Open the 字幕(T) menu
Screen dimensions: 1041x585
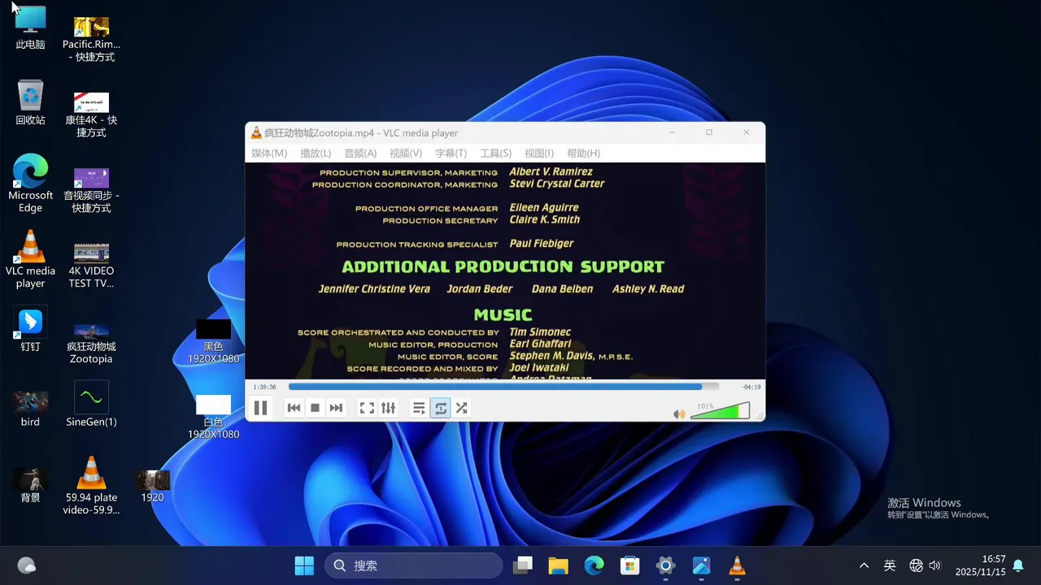coord(451,154)
